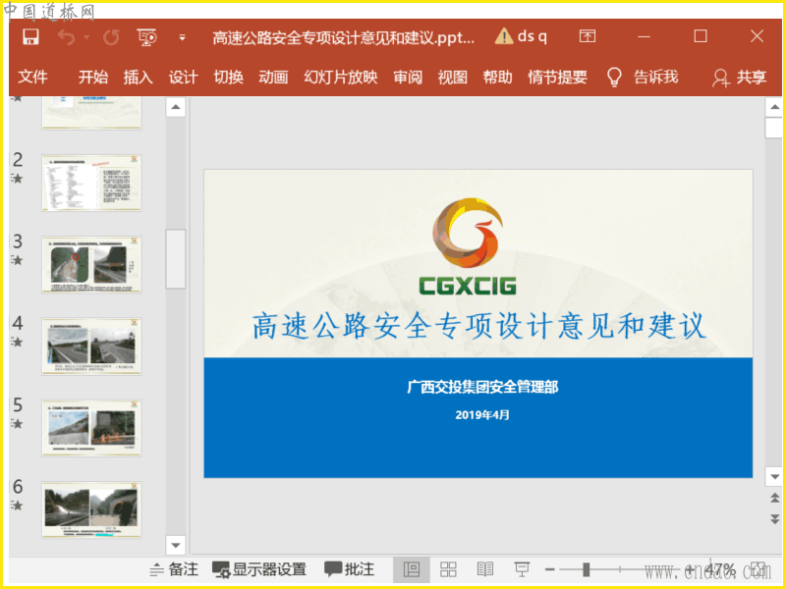The width and height of the screenshot is (786, 589).
Task: Click the Redo icon
Action: (x=111, y=37)
